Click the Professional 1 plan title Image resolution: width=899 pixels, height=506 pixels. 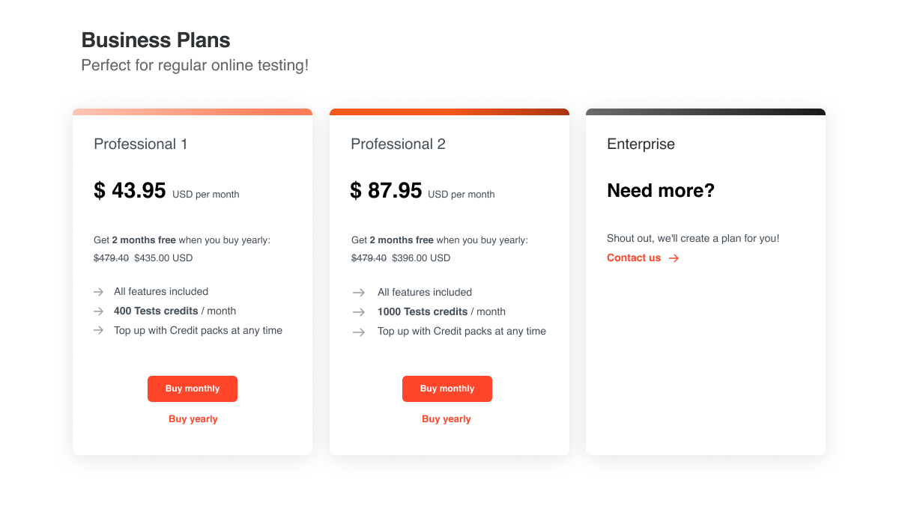tap(141, 144)
